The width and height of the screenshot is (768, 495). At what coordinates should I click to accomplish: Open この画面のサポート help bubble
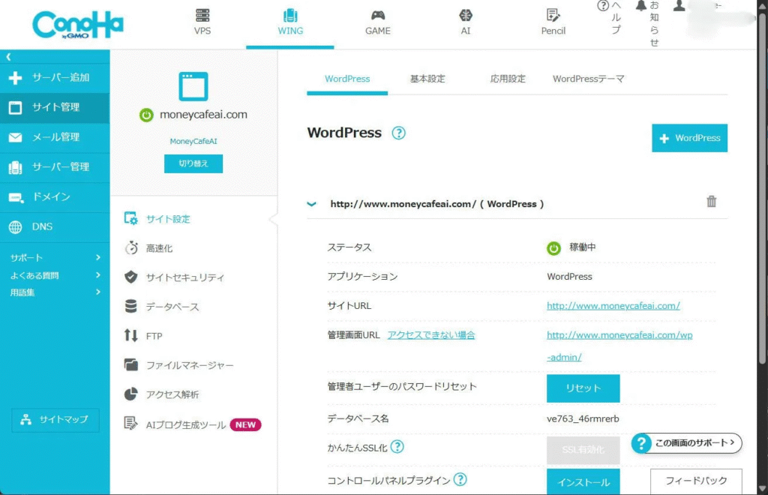[x=685, y=443]
